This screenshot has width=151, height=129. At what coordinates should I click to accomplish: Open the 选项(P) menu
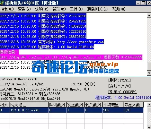pyautogui.click(x=42, y=9)
